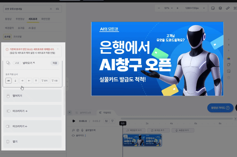Image resolution: width=237 pixels, height=157 pixels.
Task: Switch to the 투명영상 tab
Action: (20, 19)
